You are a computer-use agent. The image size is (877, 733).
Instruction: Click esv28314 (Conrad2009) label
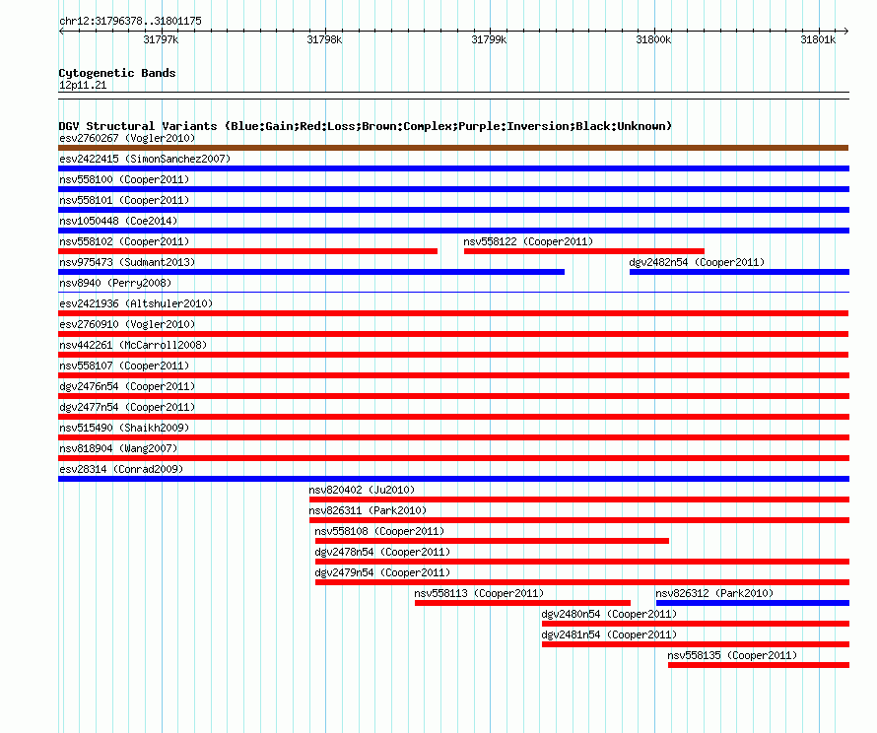pos(121,469)
